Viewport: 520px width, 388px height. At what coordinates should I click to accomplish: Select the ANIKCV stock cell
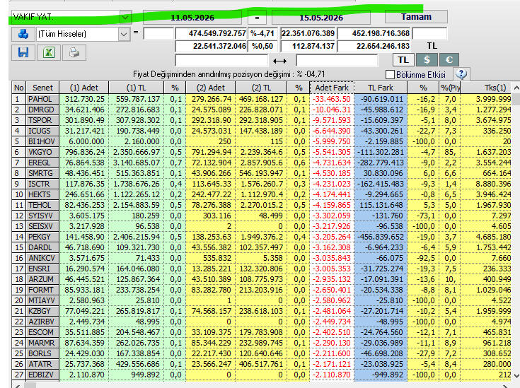tap(42, 258)
